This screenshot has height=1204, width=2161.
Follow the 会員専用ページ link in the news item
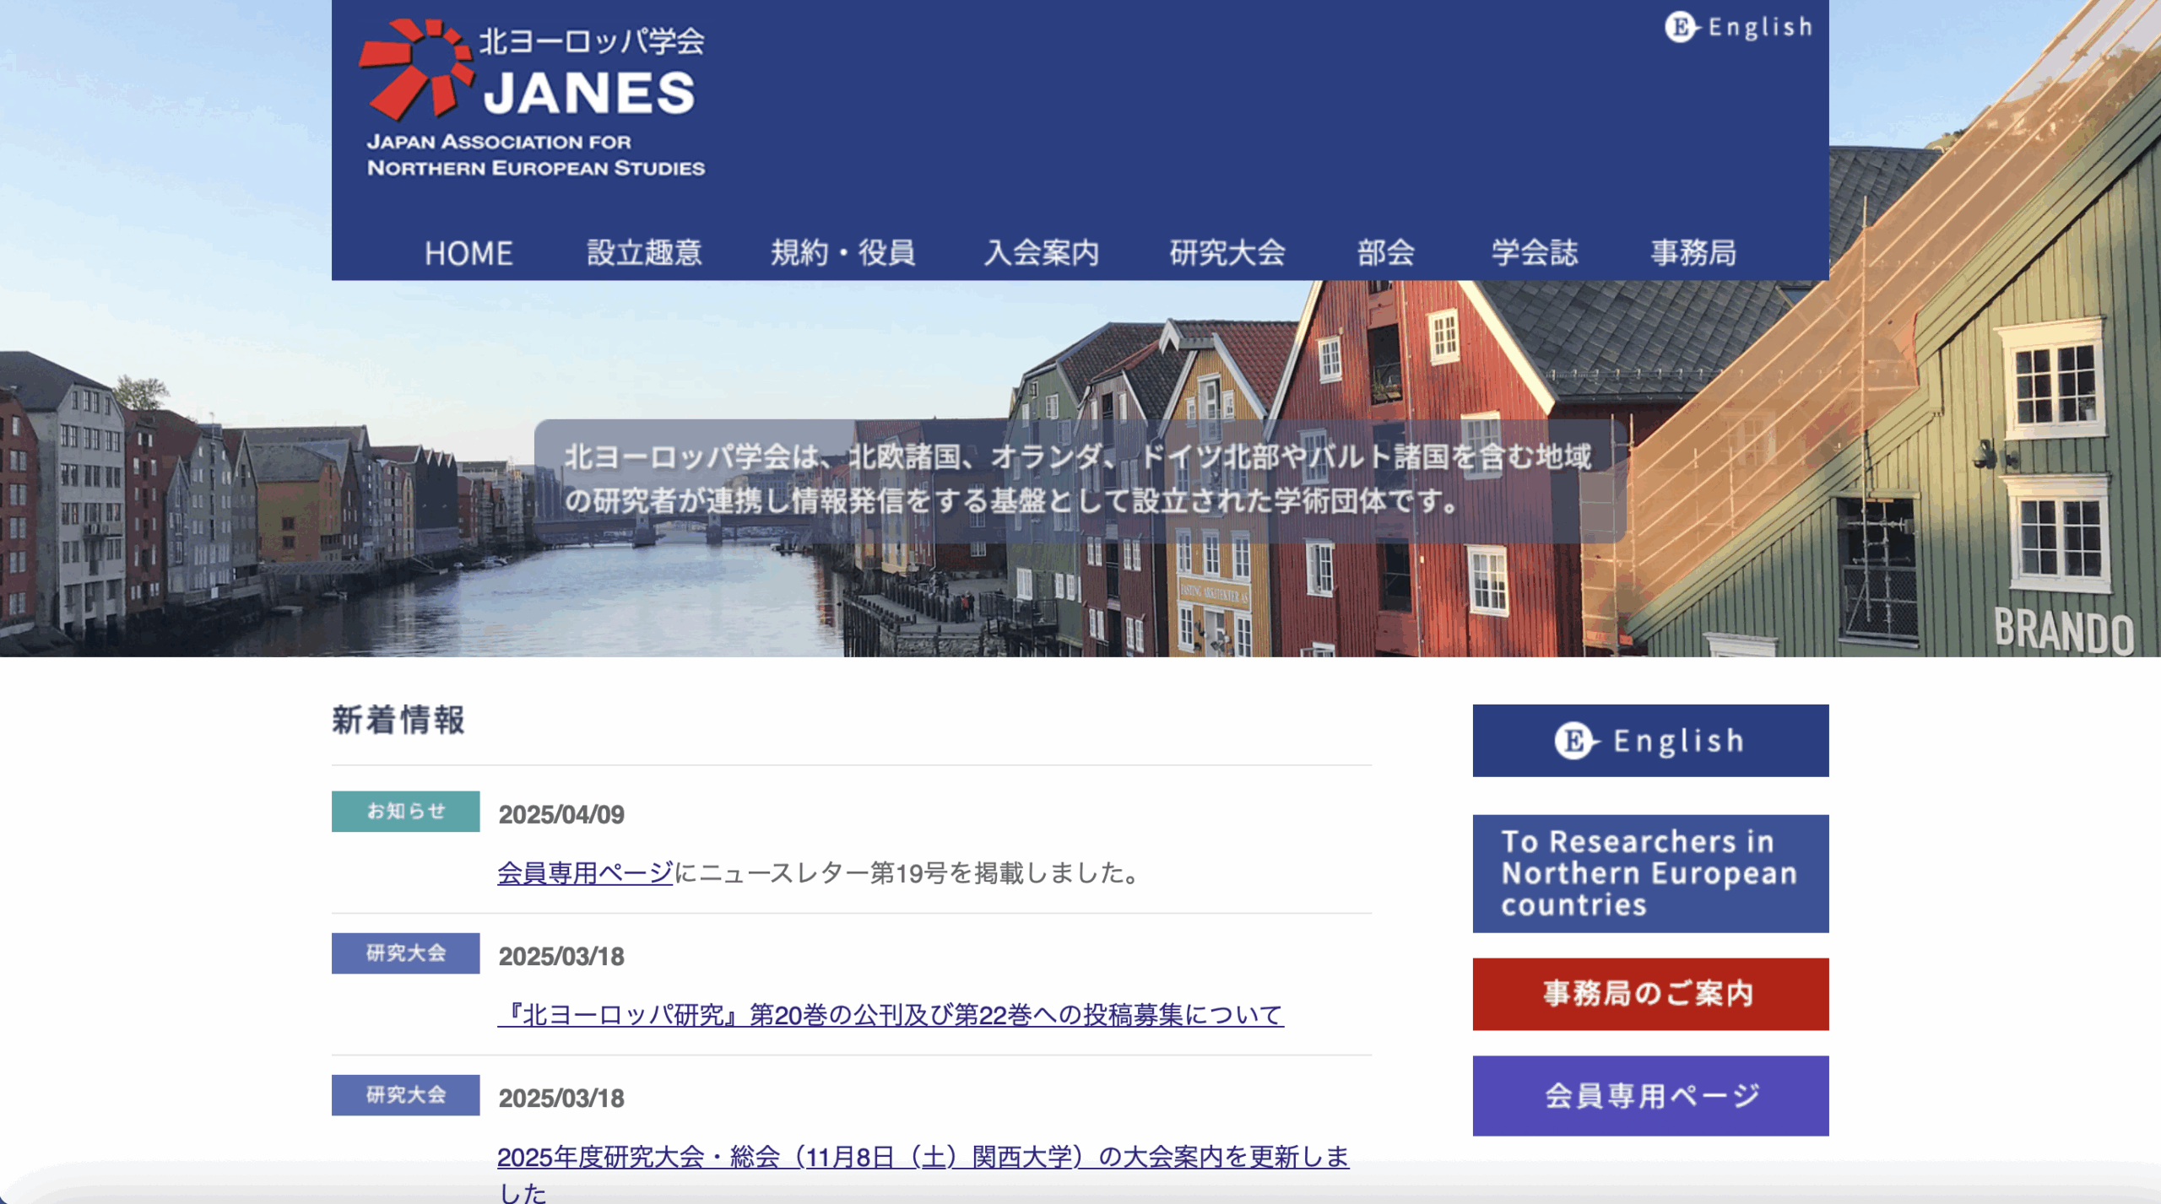(x=585, y=872)
